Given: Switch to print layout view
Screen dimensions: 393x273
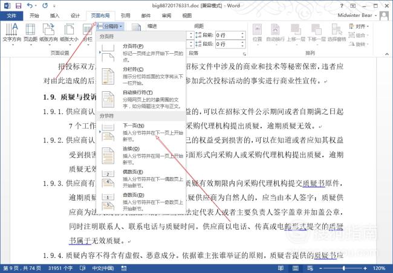Looking at the screenshot, I should tap(296, 268).
